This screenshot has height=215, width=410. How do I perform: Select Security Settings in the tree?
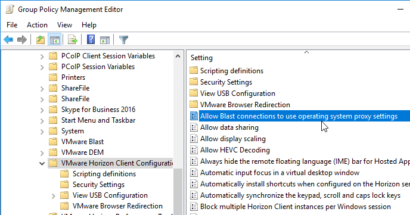(x=98, y=185)
